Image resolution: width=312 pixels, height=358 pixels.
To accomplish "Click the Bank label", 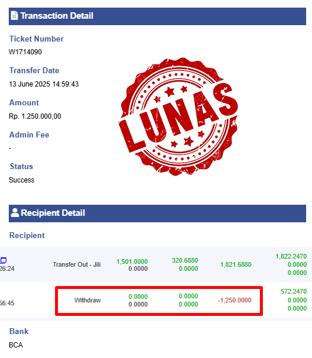I will [19, 331].
